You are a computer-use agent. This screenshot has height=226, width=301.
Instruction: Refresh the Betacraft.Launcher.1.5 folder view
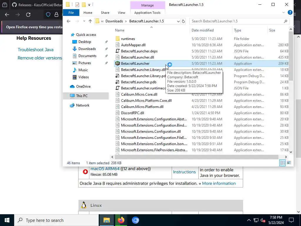[183, 21]
